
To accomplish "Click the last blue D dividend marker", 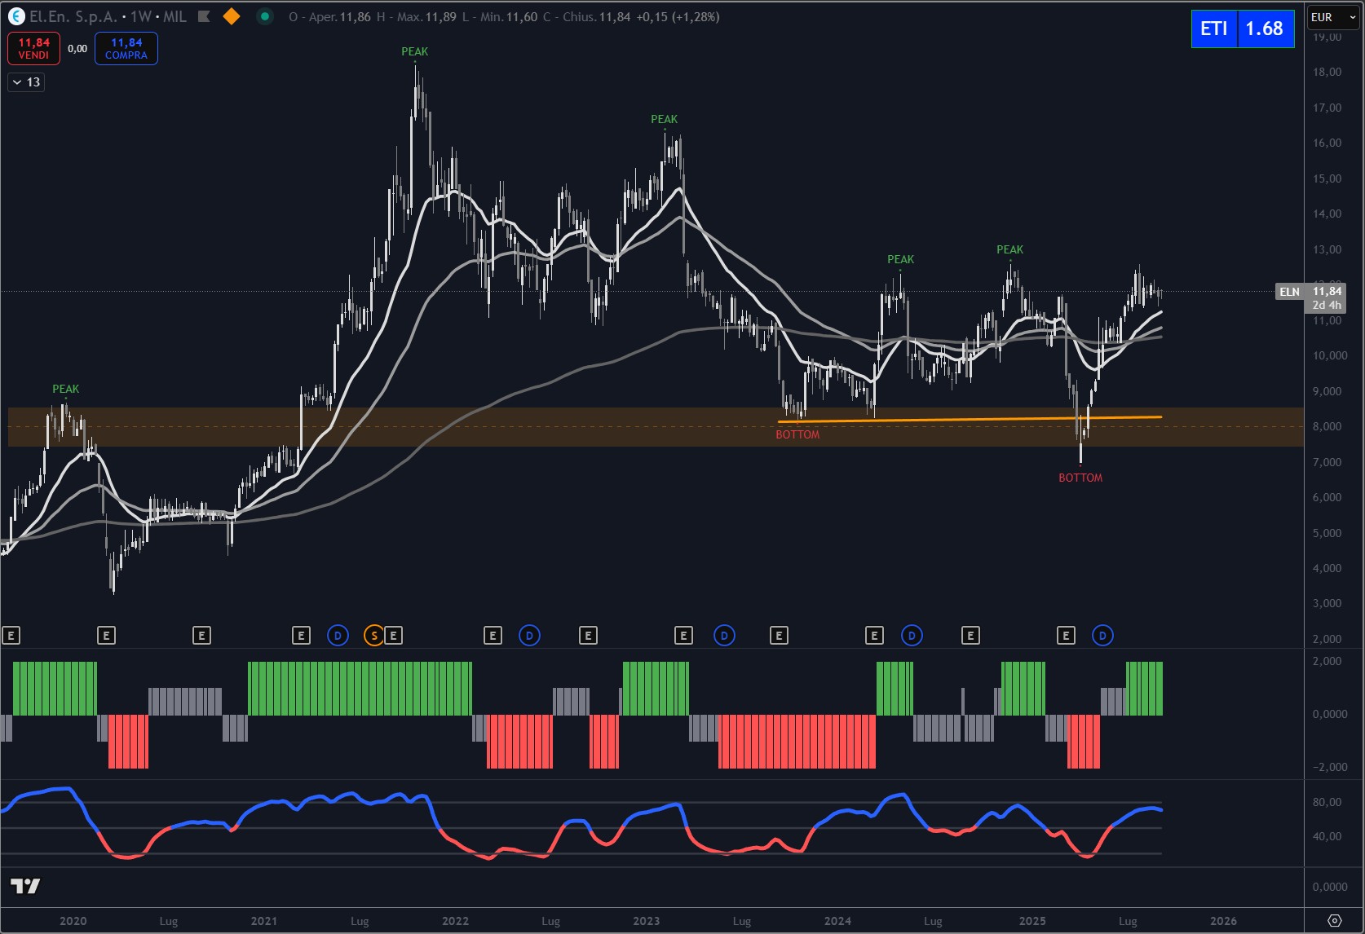I will click(x=1102, y=636).
